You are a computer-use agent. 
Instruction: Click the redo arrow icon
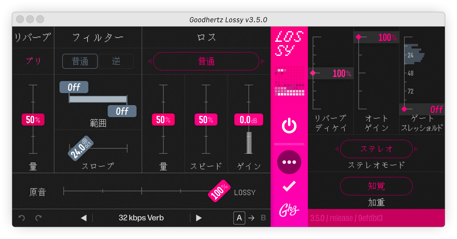(38, 218)
